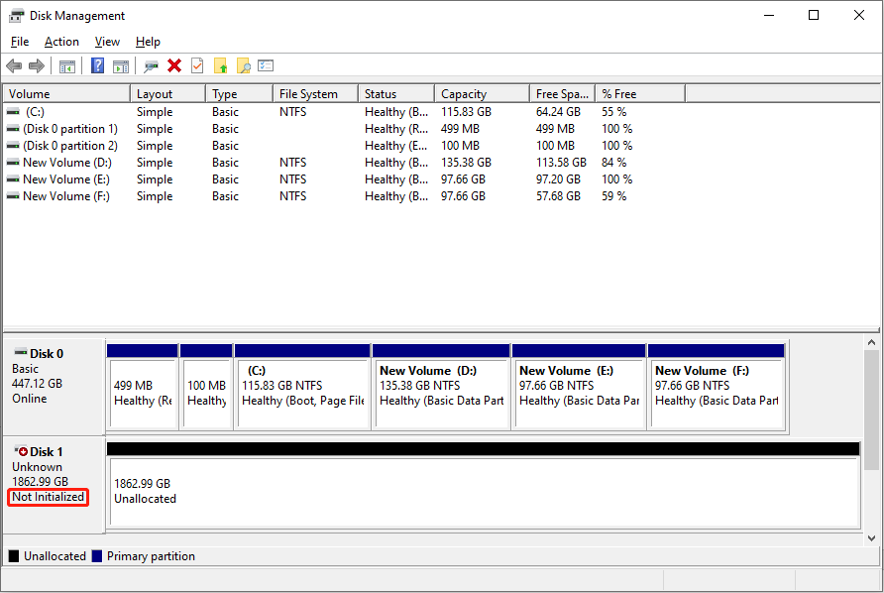The height and width of the screenshot is (593, 884).
Task: Click the Back arrow toolbar icon
Action: point(14,66)
